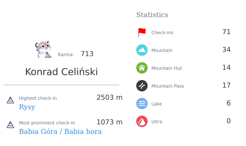Click the red Check-ins flag icon
246x146 pixels.
point(142,33)
